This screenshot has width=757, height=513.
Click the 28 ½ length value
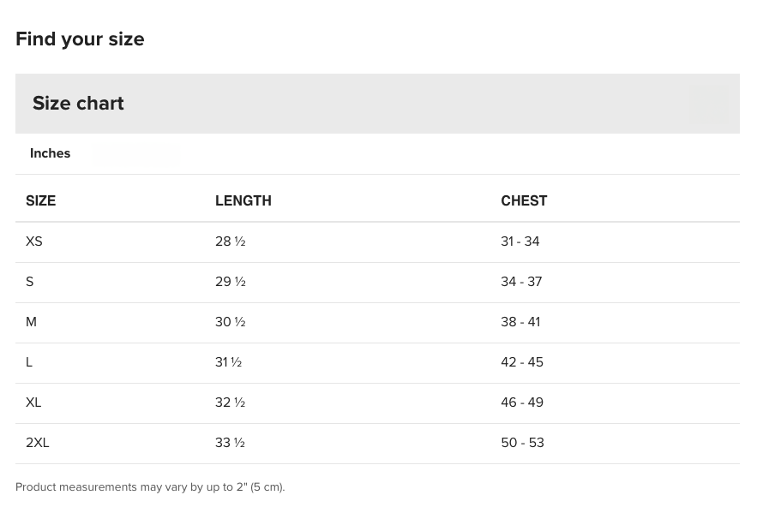tap(231, 241)
